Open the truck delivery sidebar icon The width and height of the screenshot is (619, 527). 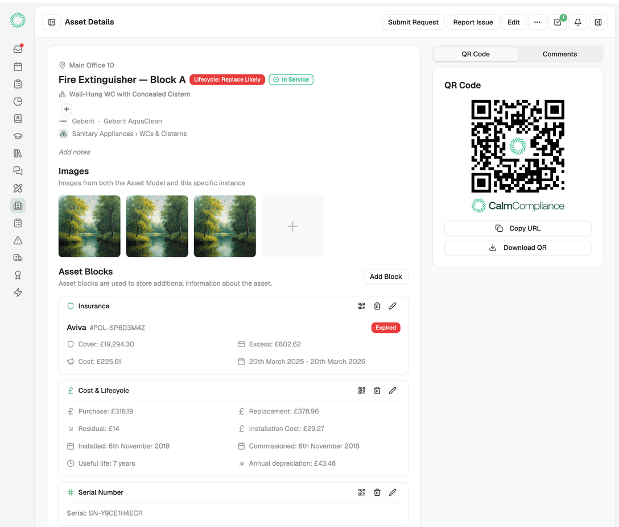(18, 258)
